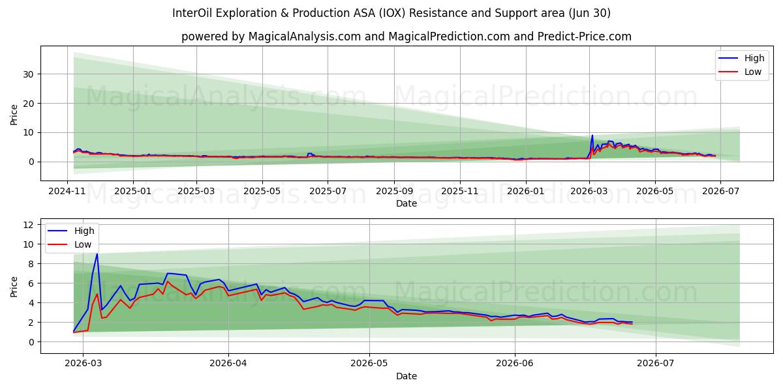Click the 2025-01 tick label
Screen dimensions: 783x391
133,191
